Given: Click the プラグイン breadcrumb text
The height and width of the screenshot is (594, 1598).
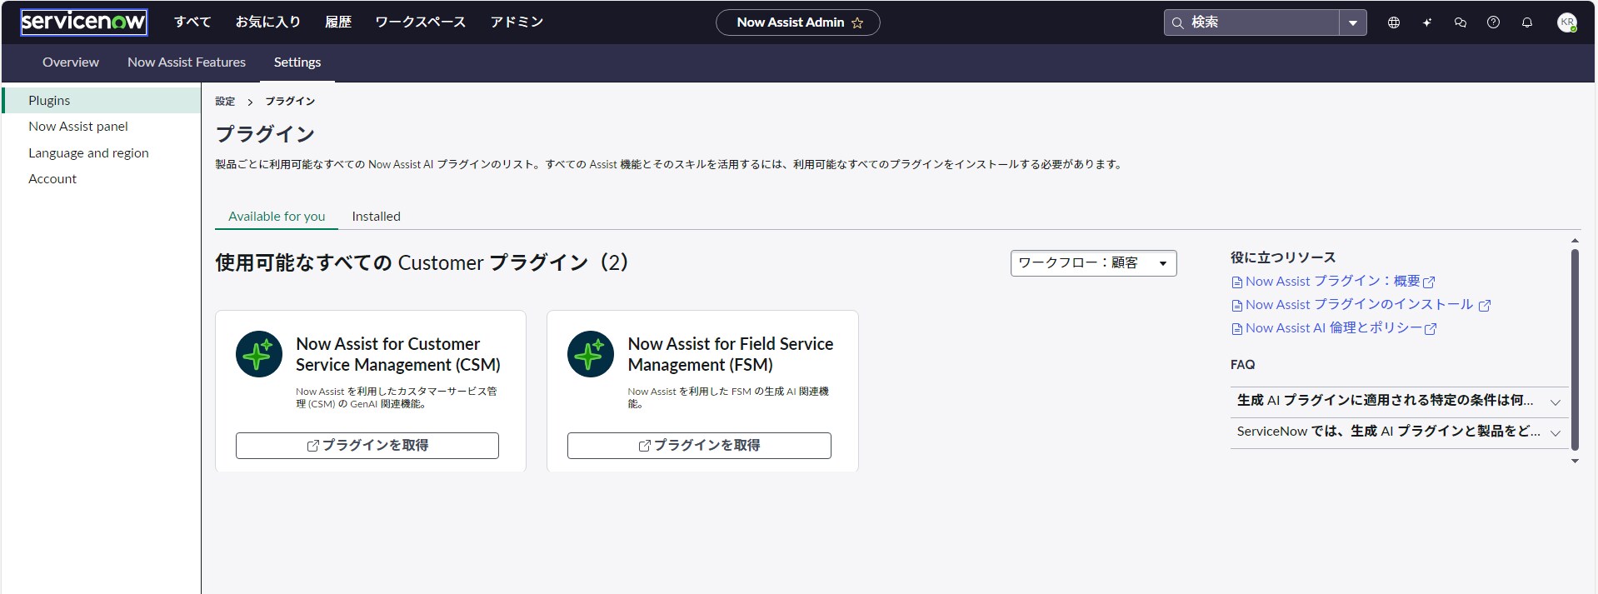Looking at the screenshot, I should tap(290, 102).
